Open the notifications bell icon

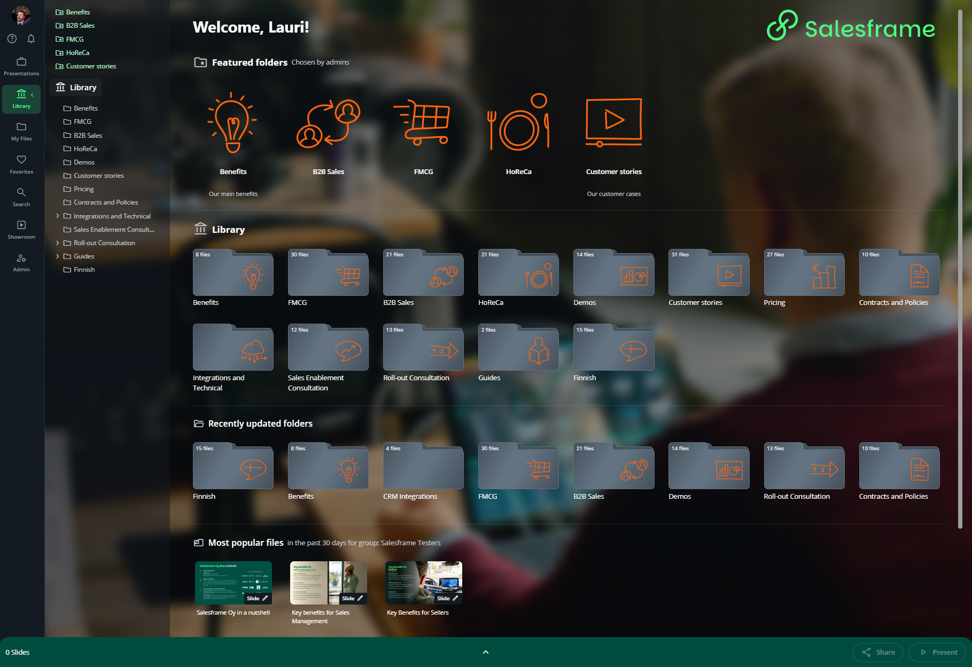click(31, 38)
